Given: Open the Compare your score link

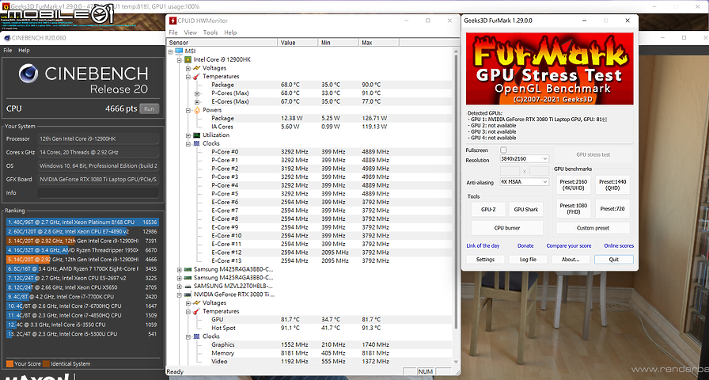Looking at the screenshot, I should [568, 245].
